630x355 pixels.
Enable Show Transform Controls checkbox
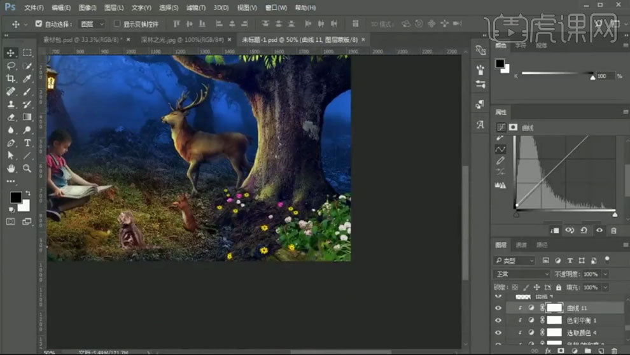coord(117,24)
